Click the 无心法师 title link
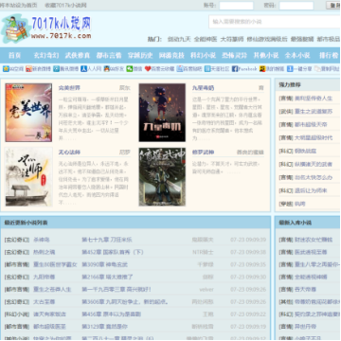This screenshot has height=341, width=341. (x=69, y=153)
